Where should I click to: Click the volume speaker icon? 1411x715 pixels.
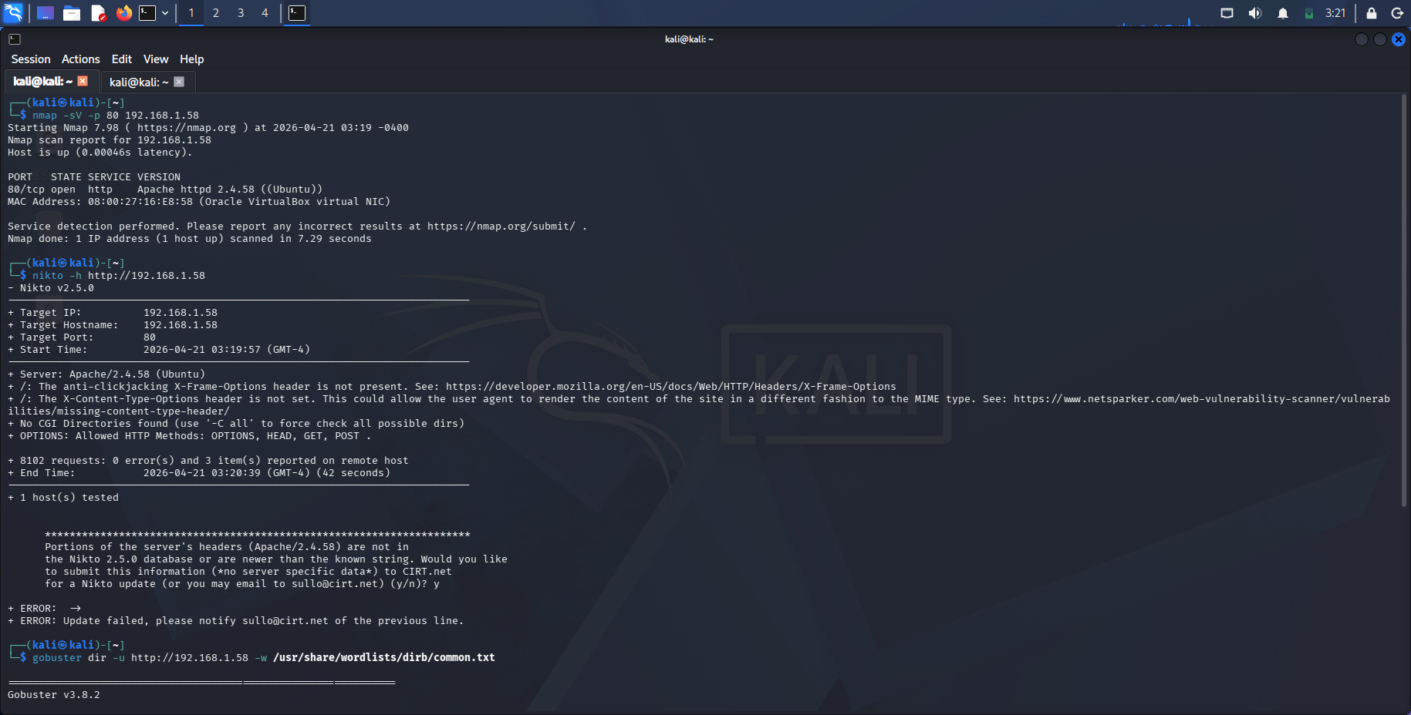point(1255,13)
